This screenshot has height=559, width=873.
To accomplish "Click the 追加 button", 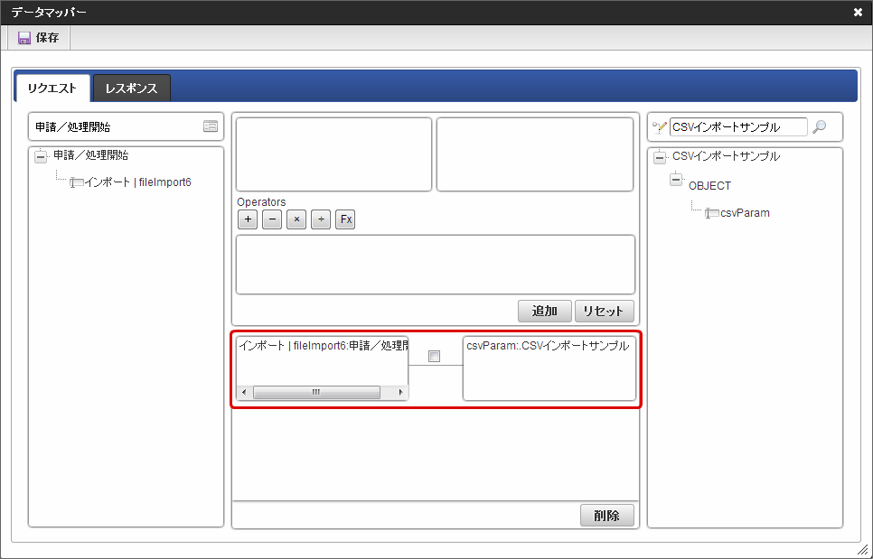I will click(x=545, y=311).
